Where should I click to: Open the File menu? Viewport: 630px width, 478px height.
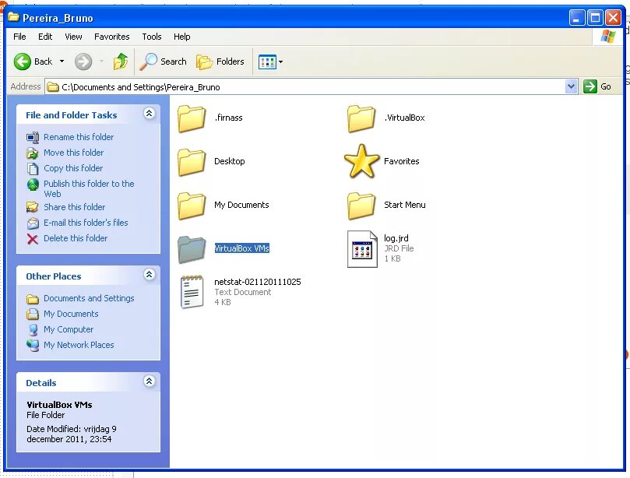click(x=19, y=37)
